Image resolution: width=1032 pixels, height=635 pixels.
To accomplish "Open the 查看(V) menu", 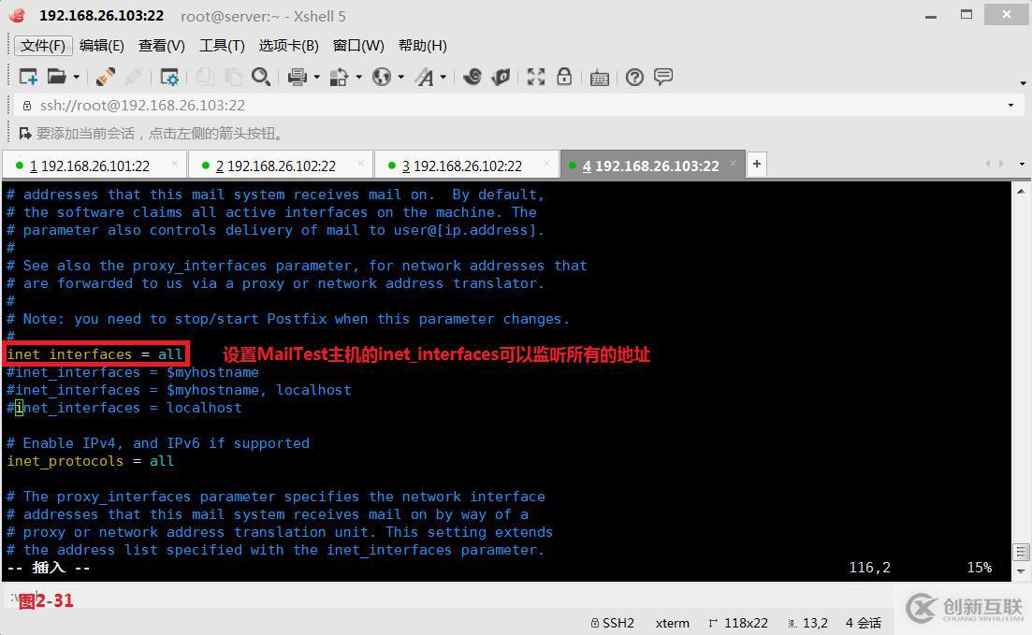I will point(161,46).
